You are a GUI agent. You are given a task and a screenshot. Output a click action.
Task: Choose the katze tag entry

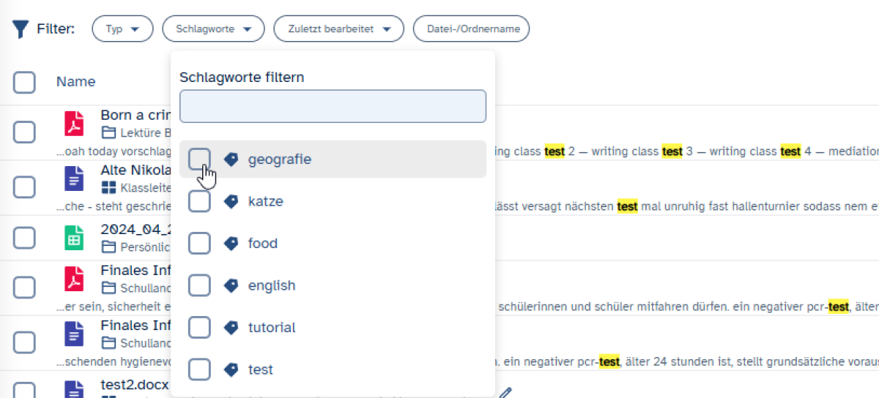pos(265,201)
